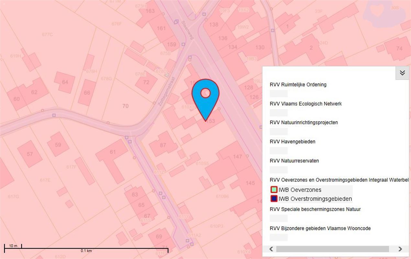Image resolution: width=411 pixels, height=259 pixels.
Task: Click the IWB Overstromingsgebieden dark blue swatch
Action: (274, 199)
